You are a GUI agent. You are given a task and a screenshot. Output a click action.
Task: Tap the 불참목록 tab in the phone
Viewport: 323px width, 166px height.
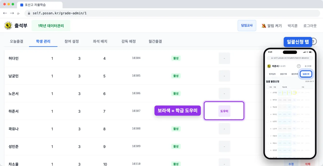click(x=294, y=74)
